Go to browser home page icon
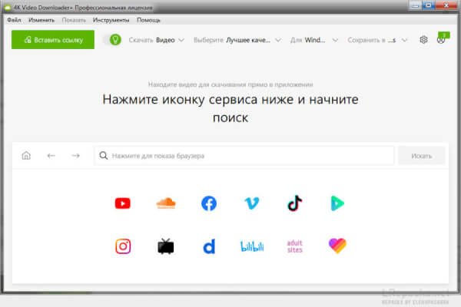The image size is (461, 307). (x=26, y=155)
